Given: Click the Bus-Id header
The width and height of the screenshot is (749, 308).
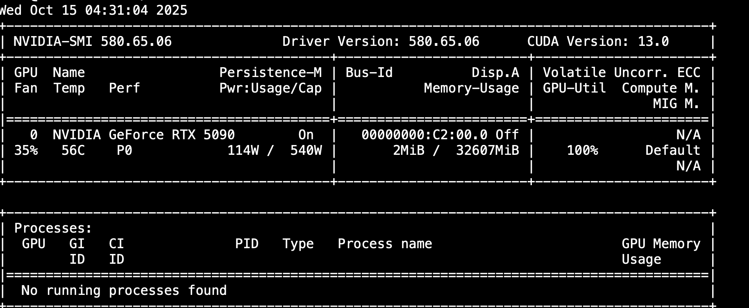Looking at the screenshot, I should coord(369,72).
